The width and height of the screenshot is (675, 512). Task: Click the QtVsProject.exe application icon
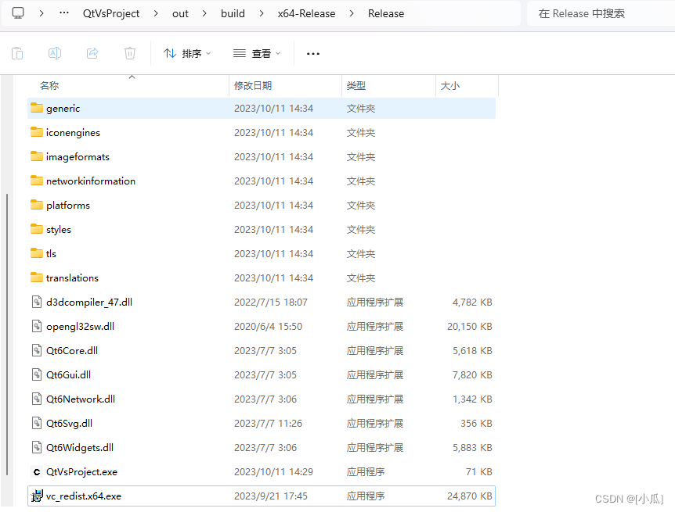pos(37,471)
